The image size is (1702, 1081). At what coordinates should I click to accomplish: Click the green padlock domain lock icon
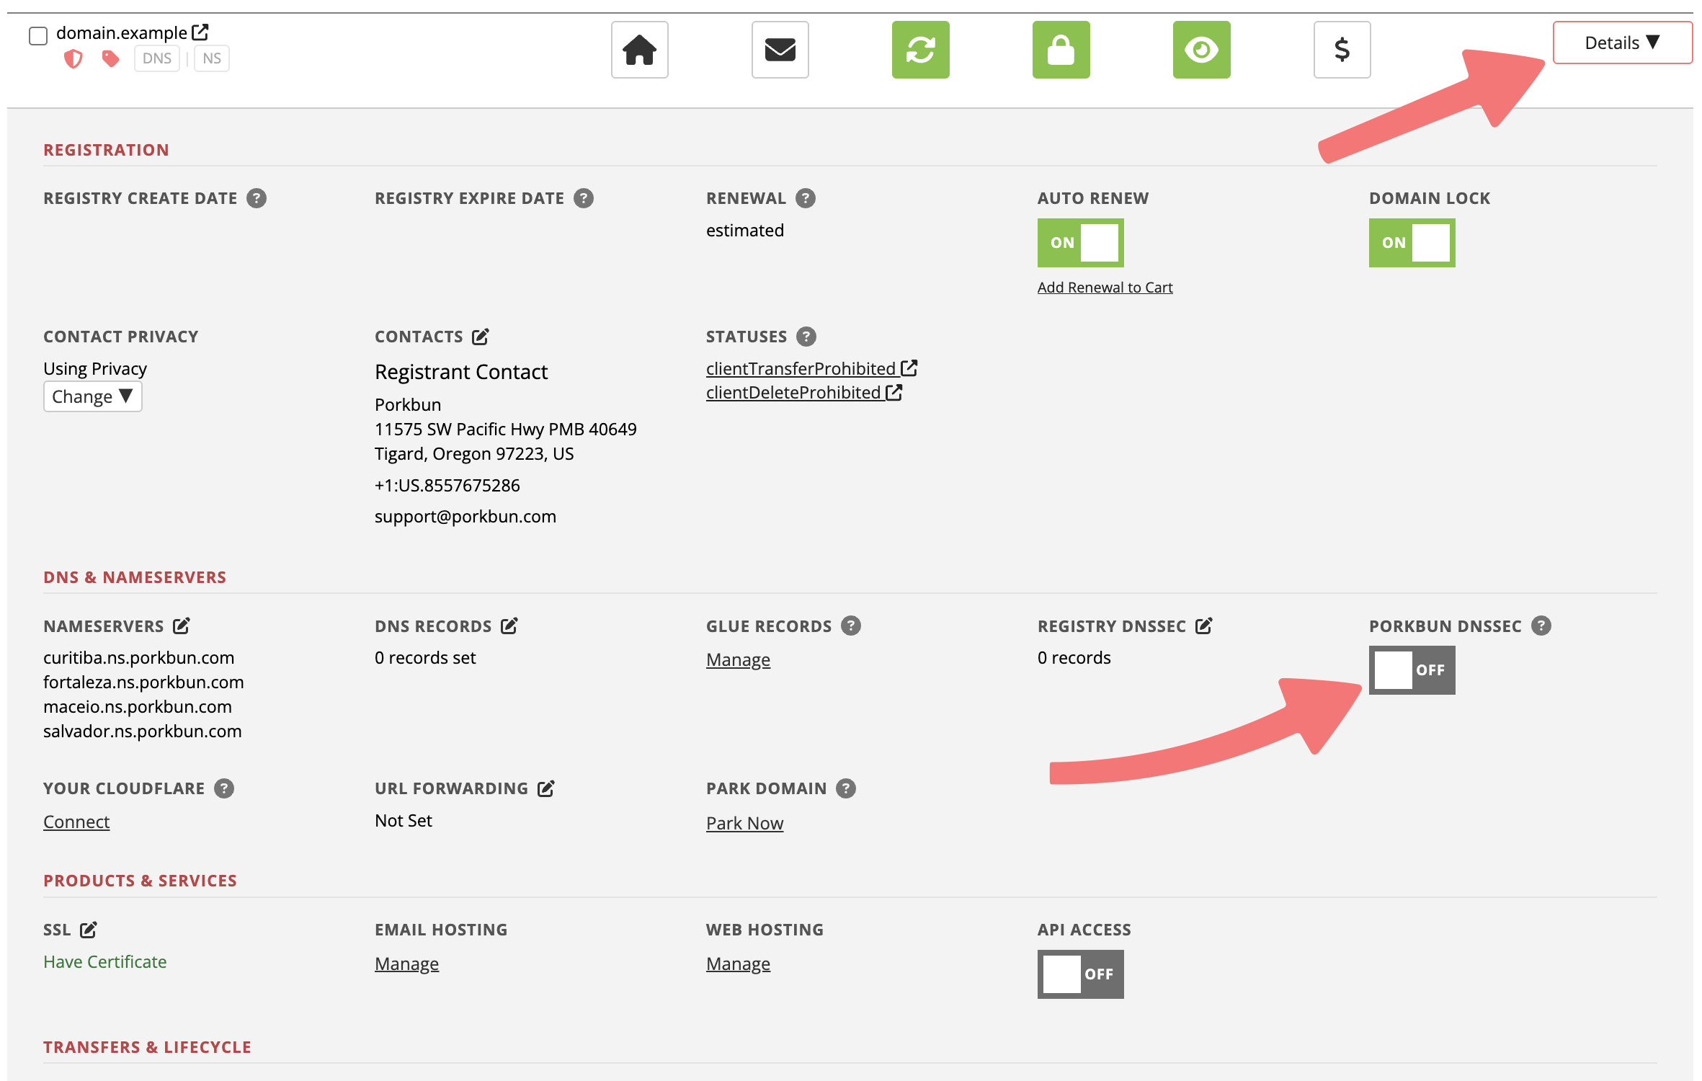tap(1061, 50)
